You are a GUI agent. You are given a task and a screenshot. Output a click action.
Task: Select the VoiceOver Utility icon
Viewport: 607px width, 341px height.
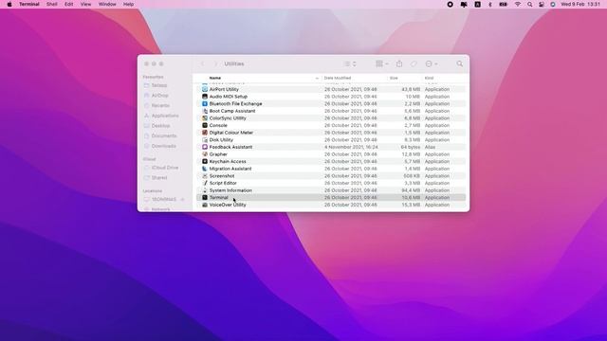[x=205, y=205]
